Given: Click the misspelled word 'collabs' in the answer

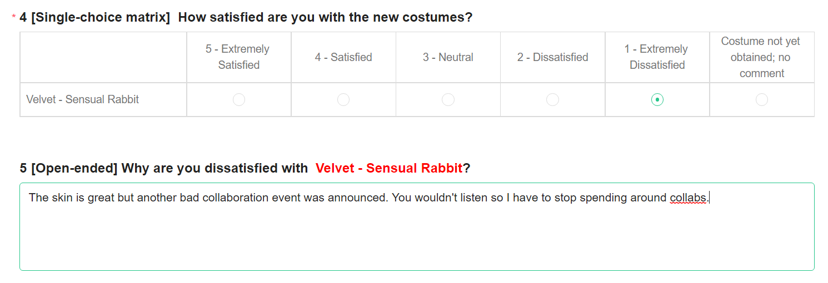Looking at the screenshot, I should coord(688,198).
